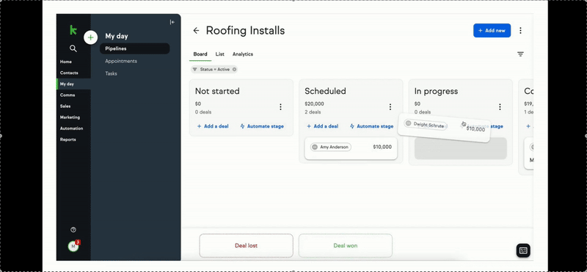This screenshot has width=587, height=272.
Task: Select My day in the left navigation
Action: click(67, 84)
